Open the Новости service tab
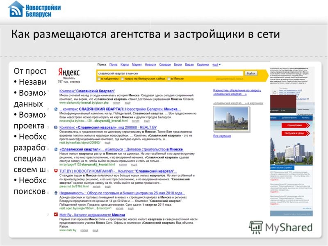The image size is (328, 246). [150, 65]
